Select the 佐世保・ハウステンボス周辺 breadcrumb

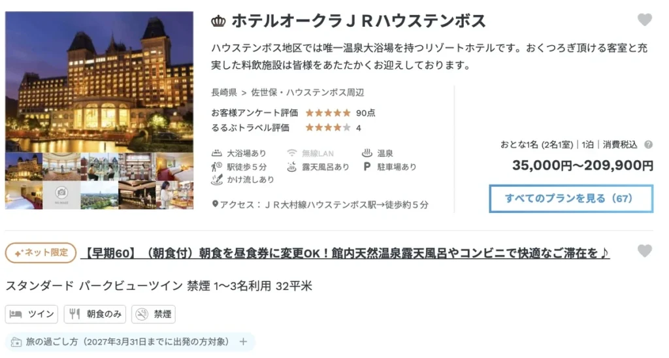coord(307,92)
